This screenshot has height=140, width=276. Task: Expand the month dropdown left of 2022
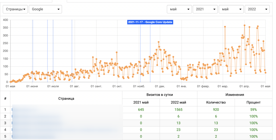pos(231,9)
